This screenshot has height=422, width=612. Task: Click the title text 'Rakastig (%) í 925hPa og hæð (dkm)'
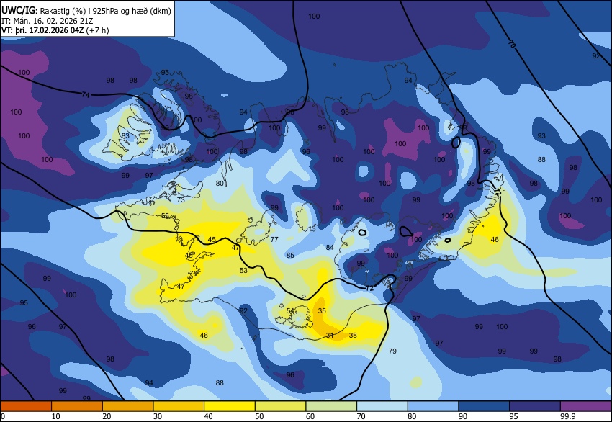105,11
